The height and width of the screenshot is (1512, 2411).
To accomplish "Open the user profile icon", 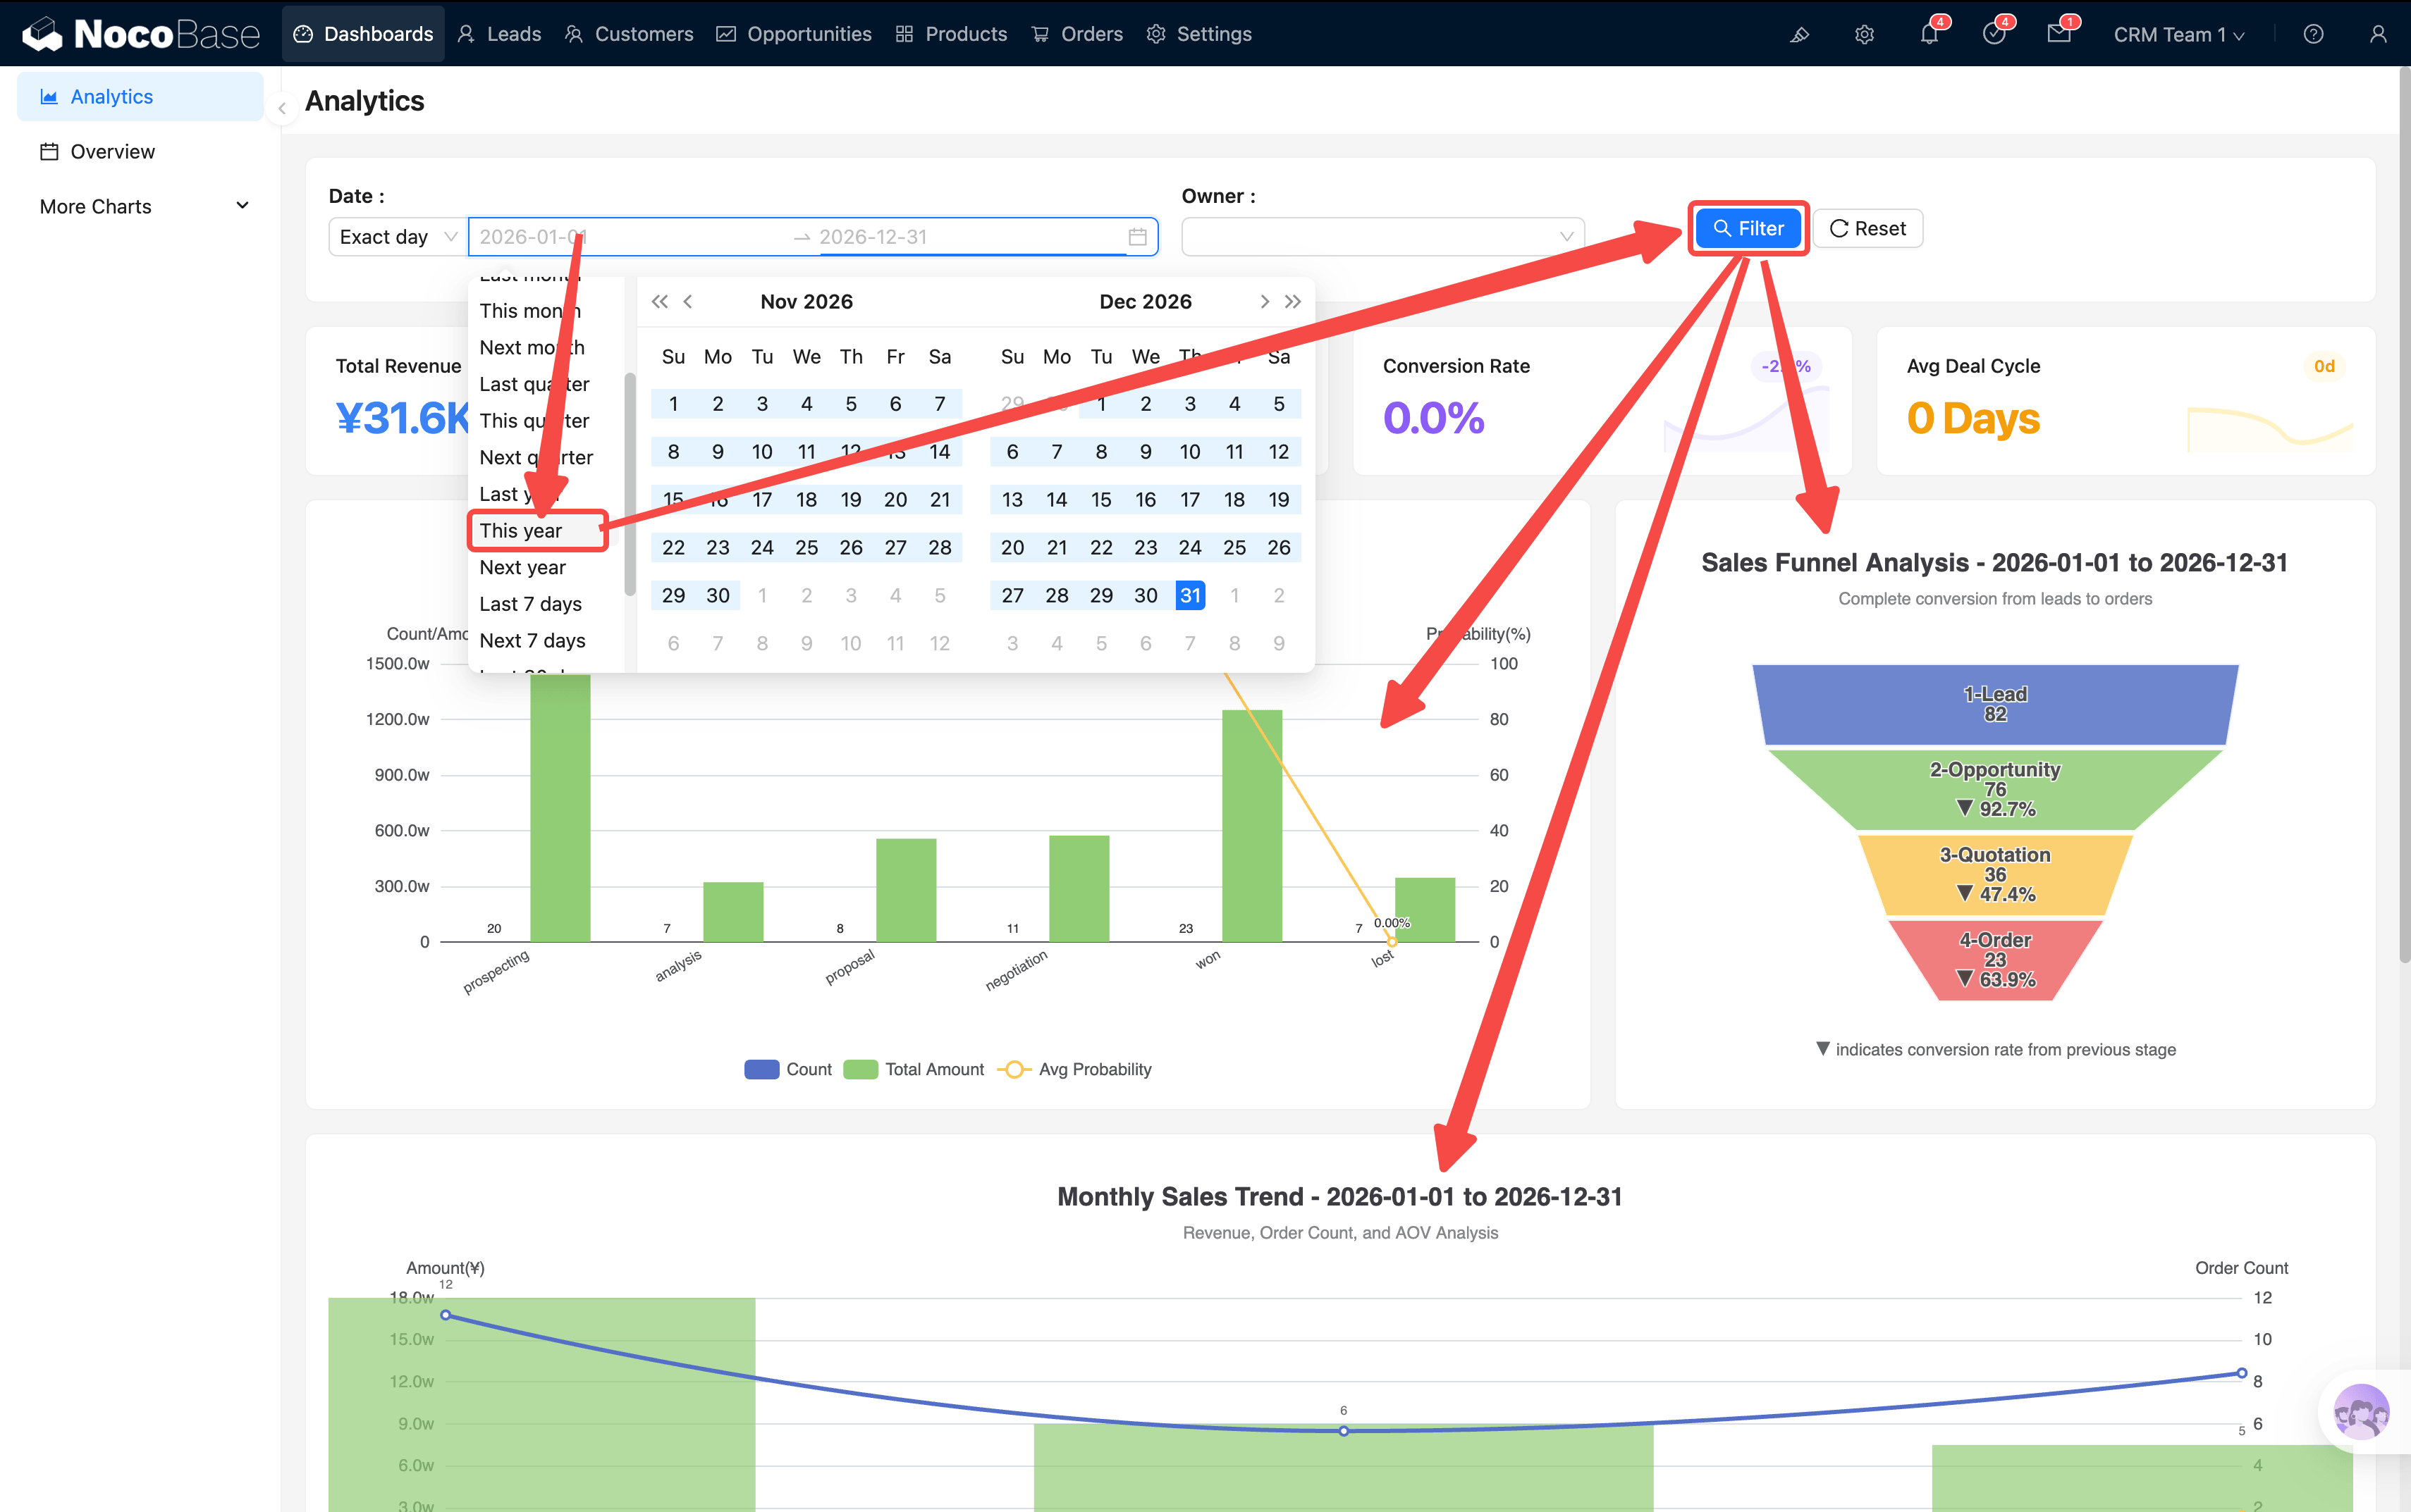I will coord(2378,34).
